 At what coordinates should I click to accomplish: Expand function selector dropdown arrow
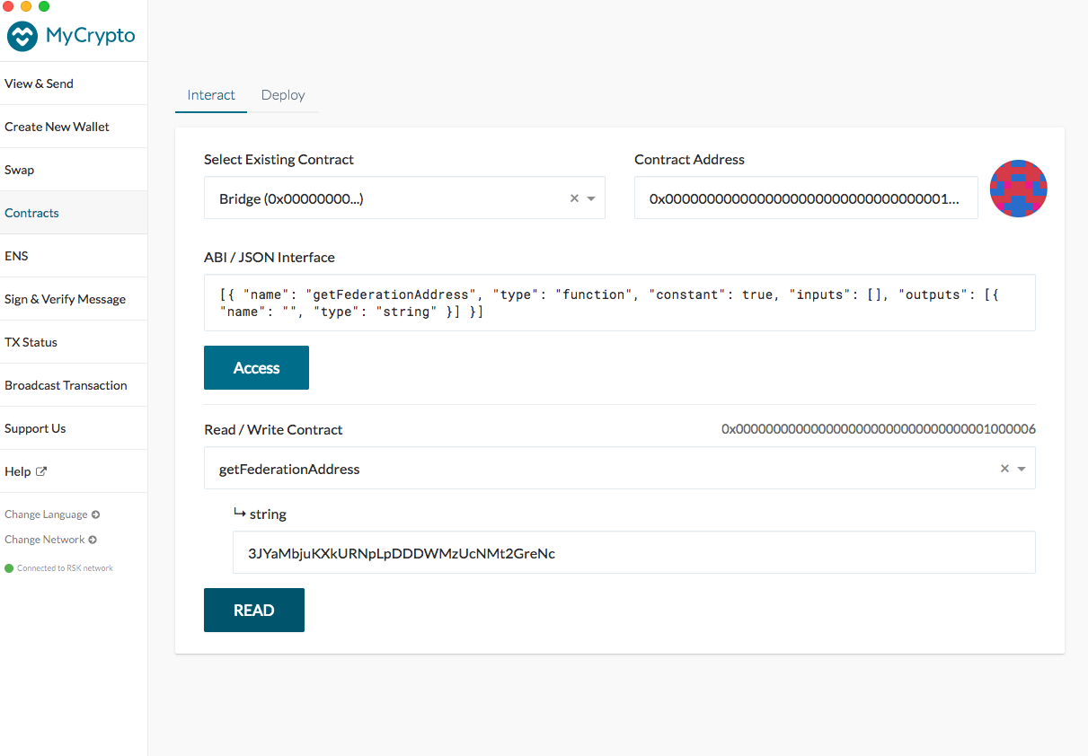coord(1022,469)
